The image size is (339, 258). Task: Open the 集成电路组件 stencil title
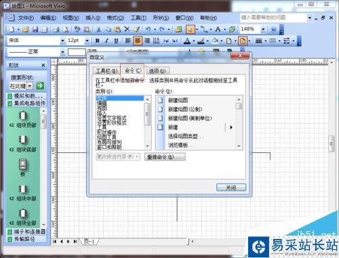pos(26,104)
